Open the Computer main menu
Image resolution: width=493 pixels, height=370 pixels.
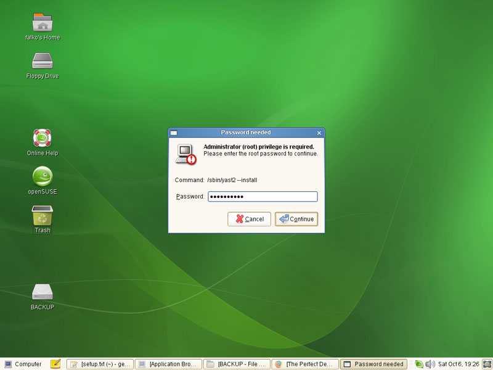tap(23, 364)
